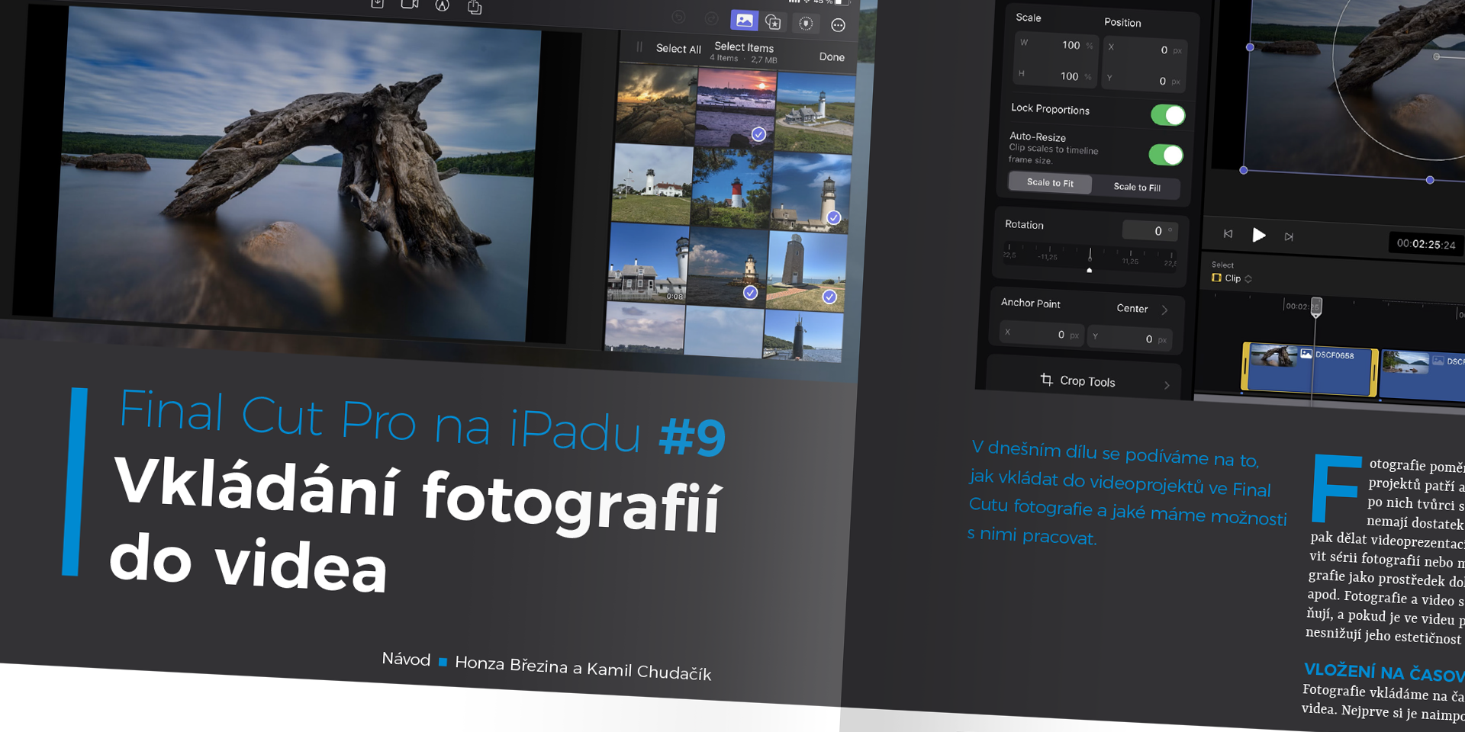1465x732 pixels.
Task: Click the Rotation dial slider
Action: 1089,257
